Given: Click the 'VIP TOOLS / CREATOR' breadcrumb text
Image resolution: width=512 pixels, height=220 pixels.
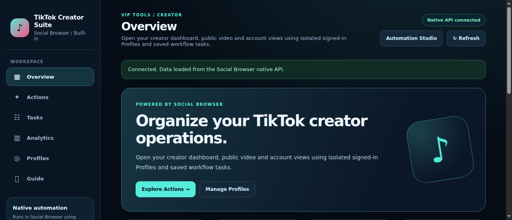Looking at the screenshot, I should pyautogui.click(x=152, y=15).
